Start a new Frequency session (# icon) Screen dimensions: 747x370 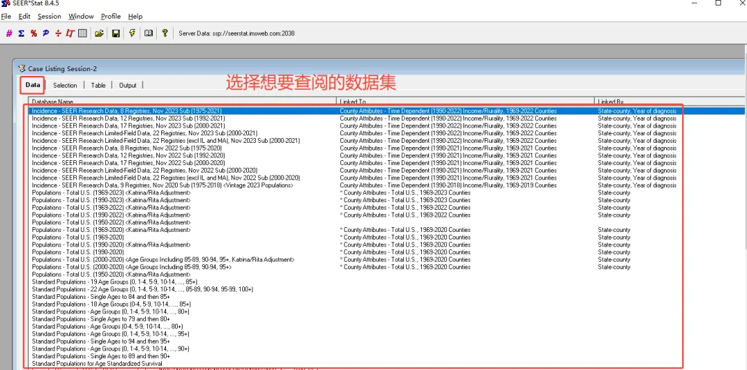pos(9,33)
